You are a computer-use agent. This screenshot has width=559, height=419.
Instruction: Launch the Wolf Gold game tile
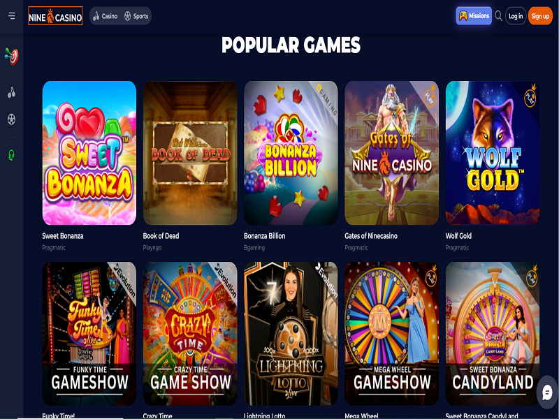point(493,153)
